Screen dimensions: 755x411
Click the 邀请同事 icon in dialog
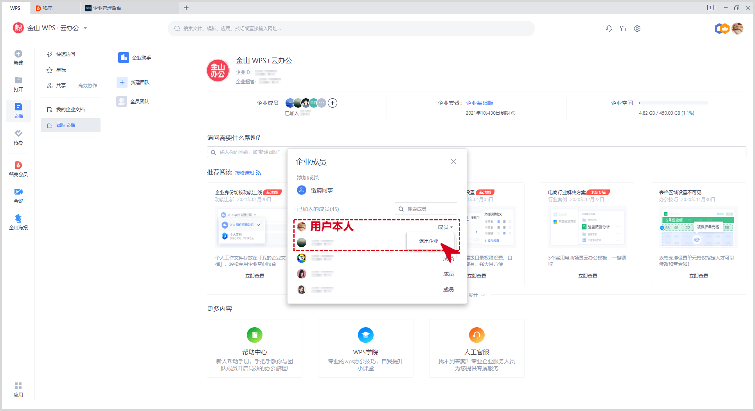302,190
